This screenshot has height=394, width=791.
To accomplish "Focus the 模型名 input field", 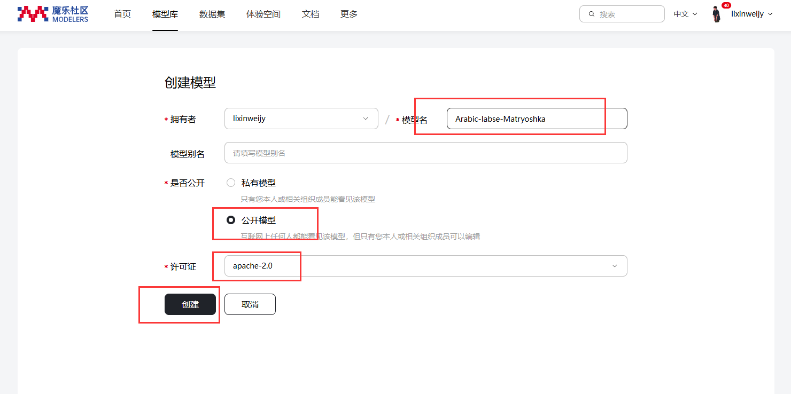I will click(x=536, y=119).
